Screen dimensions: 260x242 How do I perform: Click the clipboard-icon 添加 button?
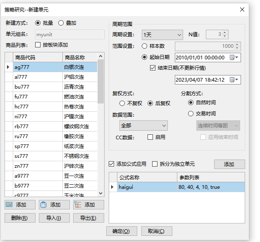pyautogui.click(x=54, y=205)
